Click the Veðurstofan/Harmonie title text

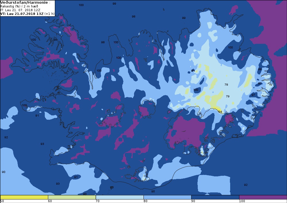click(24, 3)
